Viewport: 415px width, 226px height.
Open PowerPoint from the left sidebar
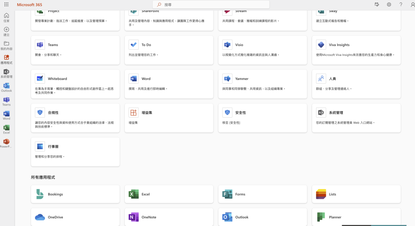pos(6,144)
